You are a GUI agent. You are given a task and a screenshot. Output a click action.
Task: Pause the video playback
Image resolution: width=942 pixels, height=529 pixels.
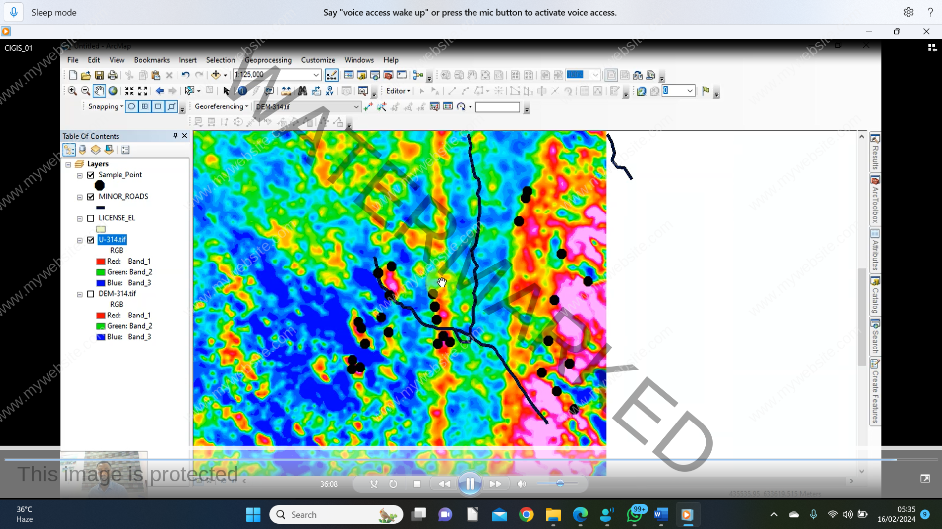click(x=470, y=484)
